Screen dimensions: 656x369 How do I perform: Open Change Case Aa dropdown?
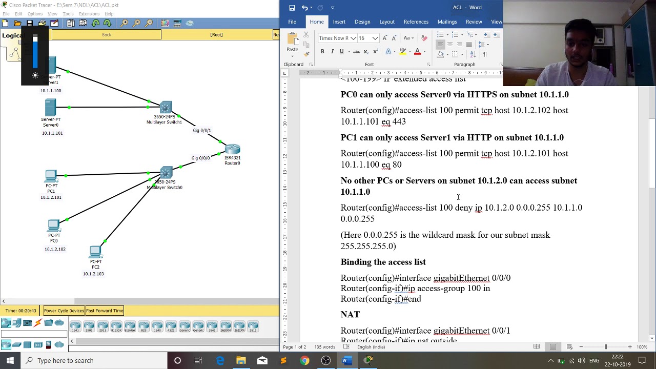point(408,38)
